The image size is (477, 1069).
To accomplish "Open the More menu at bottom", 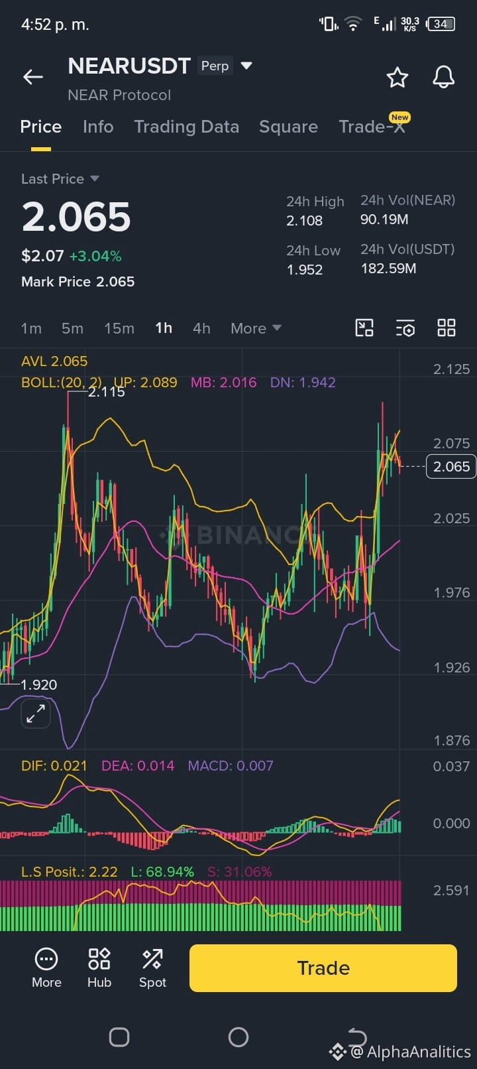I will (x=46, y=968).
